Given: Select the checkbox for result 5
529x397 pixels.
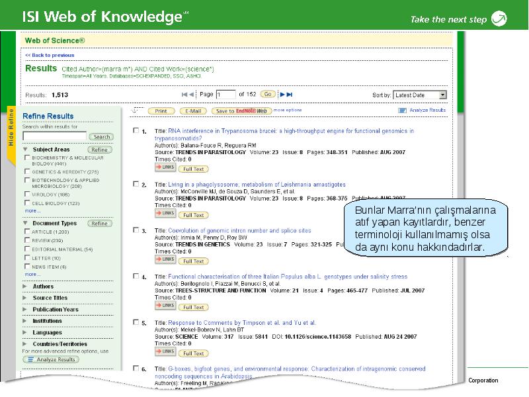Looking at the screenshot, I should [136, 322].
